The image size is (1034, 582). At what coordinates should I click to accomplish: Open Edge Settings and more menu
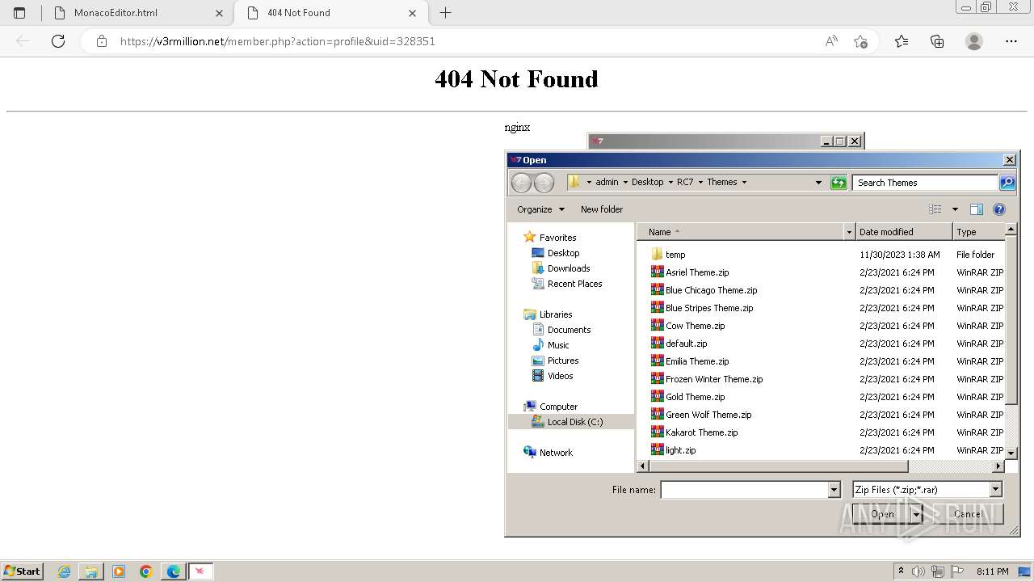[x=1011, y=41]
